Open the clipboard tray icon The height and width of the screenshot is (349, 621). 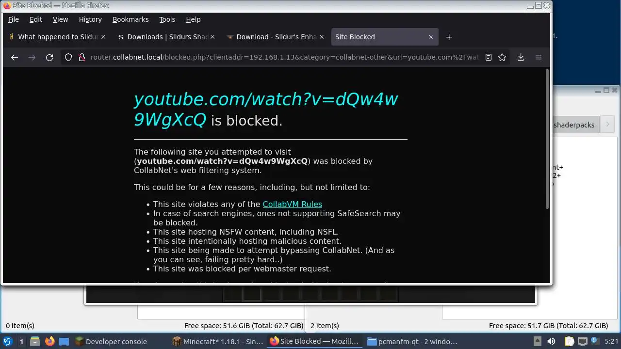coord(569,341)
